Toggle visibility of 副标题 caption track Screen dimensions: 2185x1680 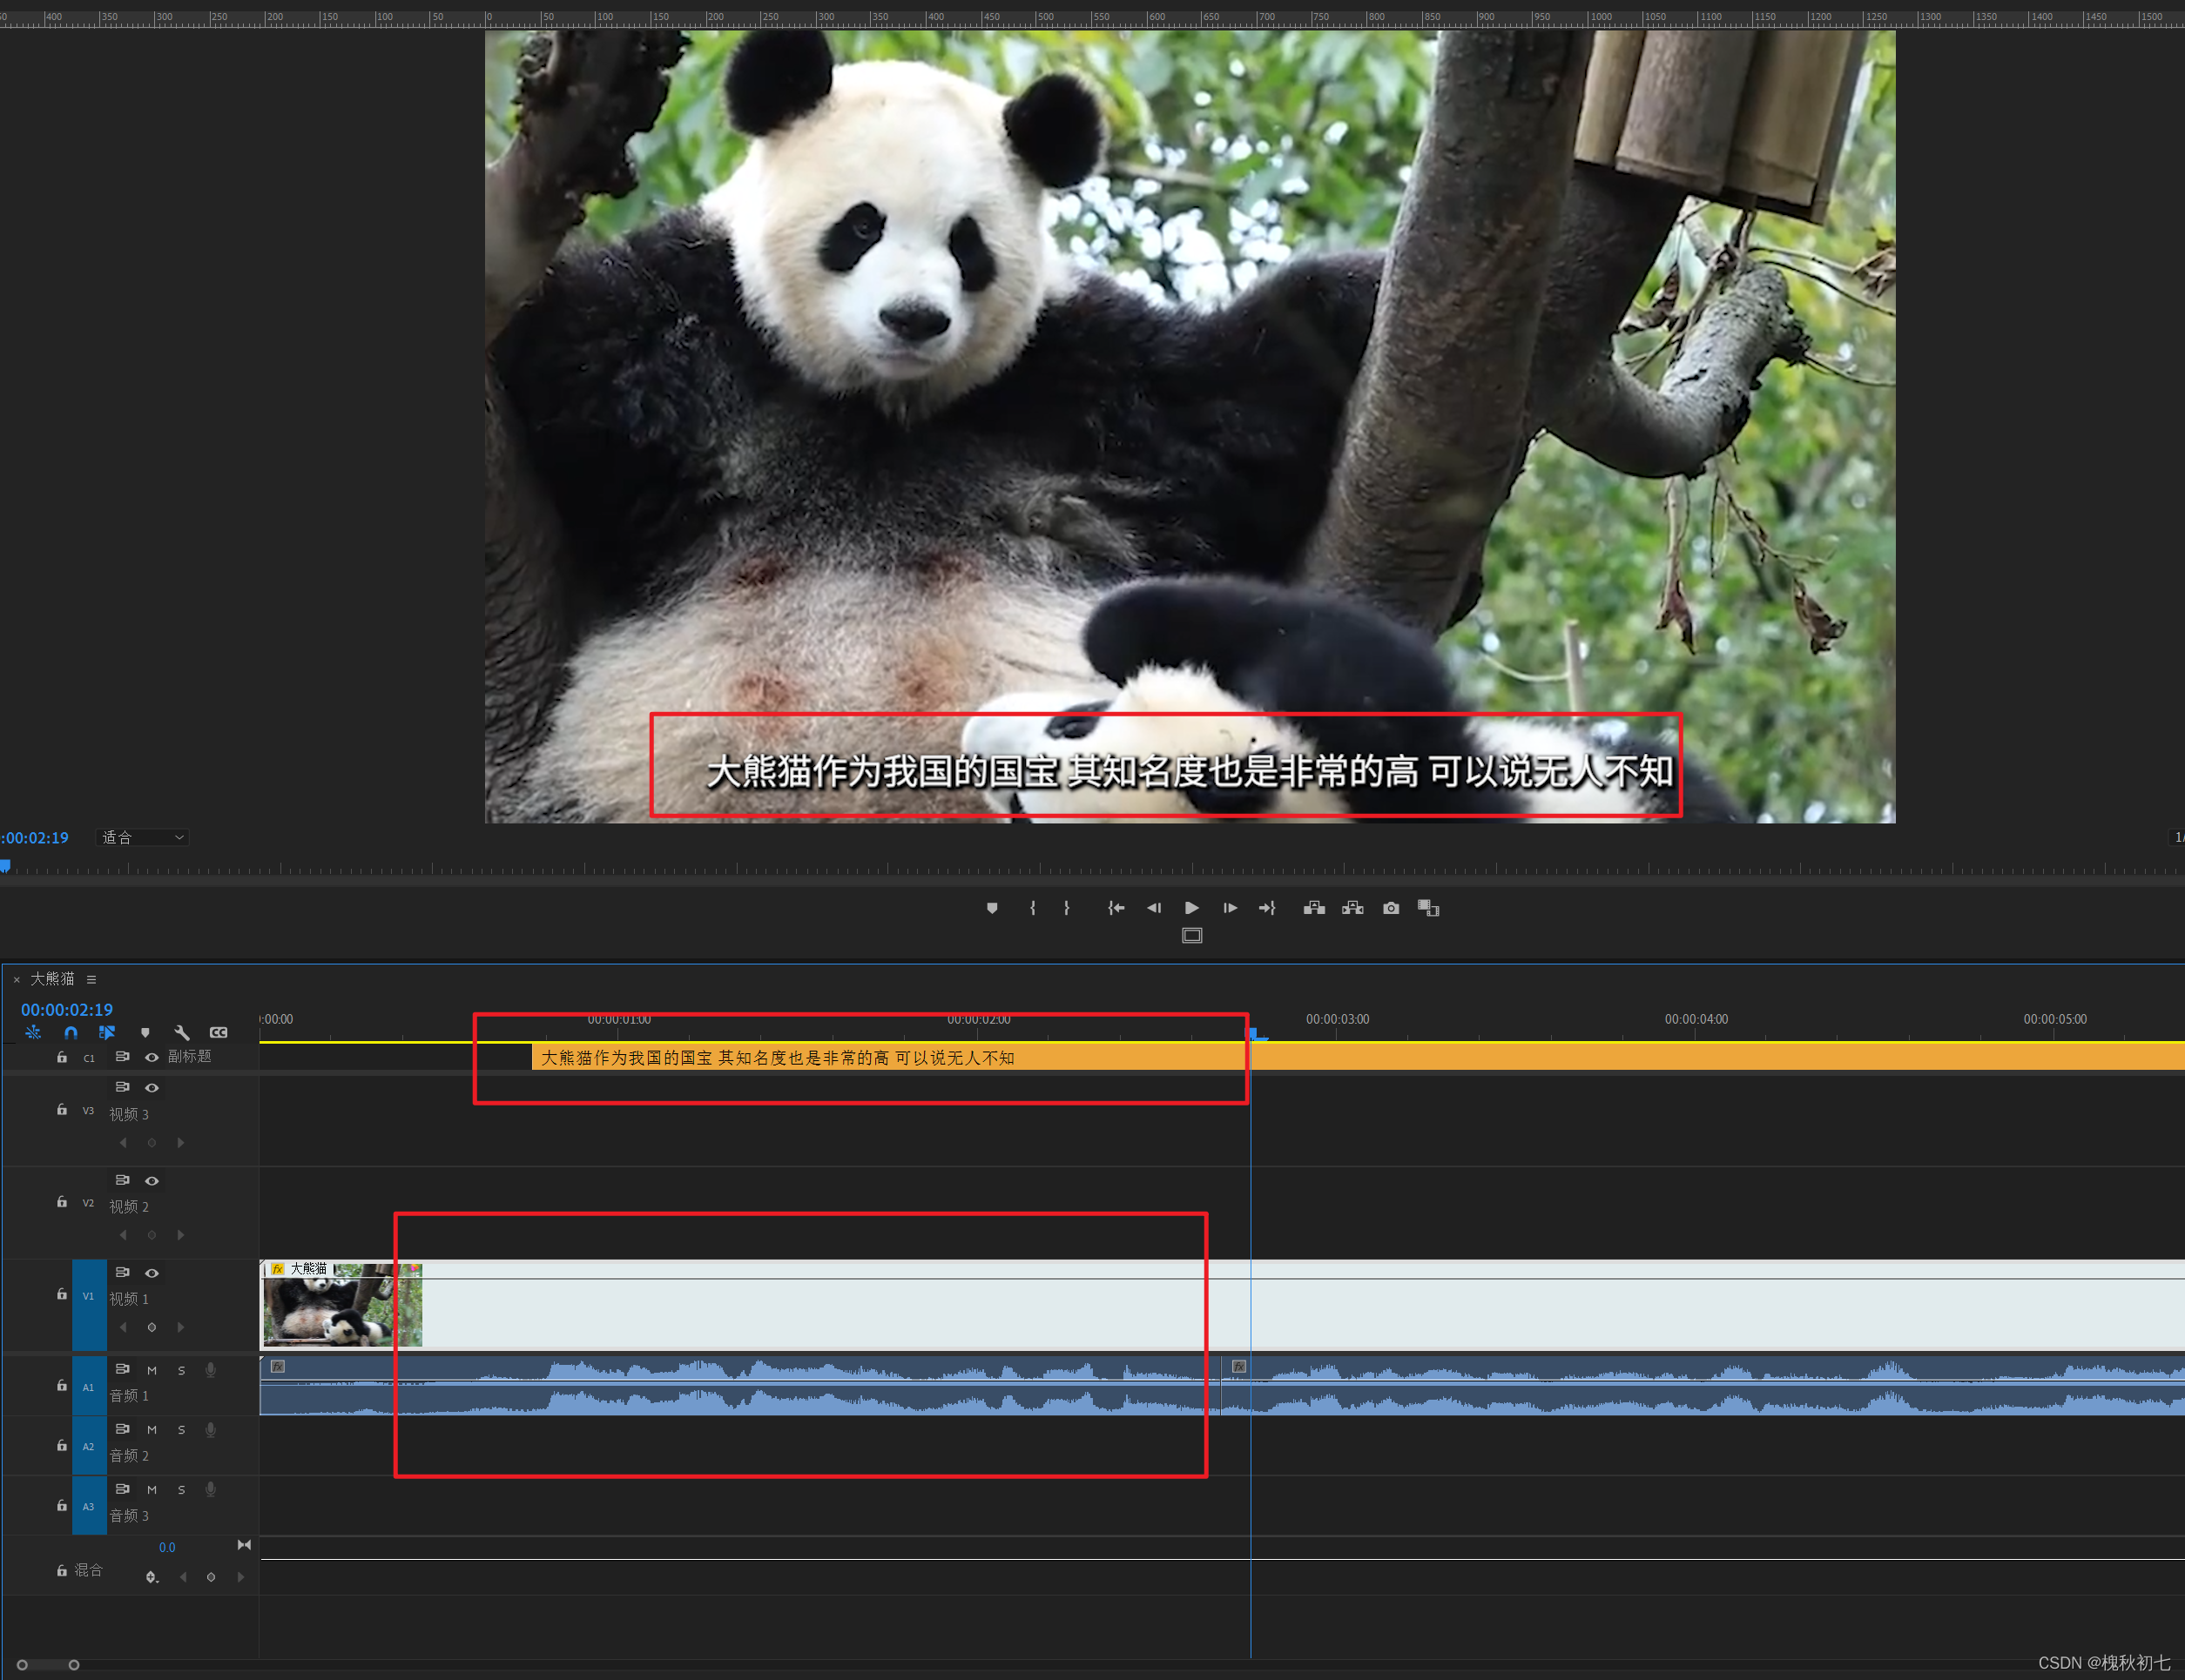point(152,1057)
